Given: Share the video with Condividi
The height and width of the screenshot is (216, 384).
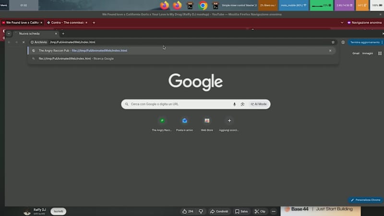Looking at the screenshot, I should pyautogui.click(x=219, y=211).
